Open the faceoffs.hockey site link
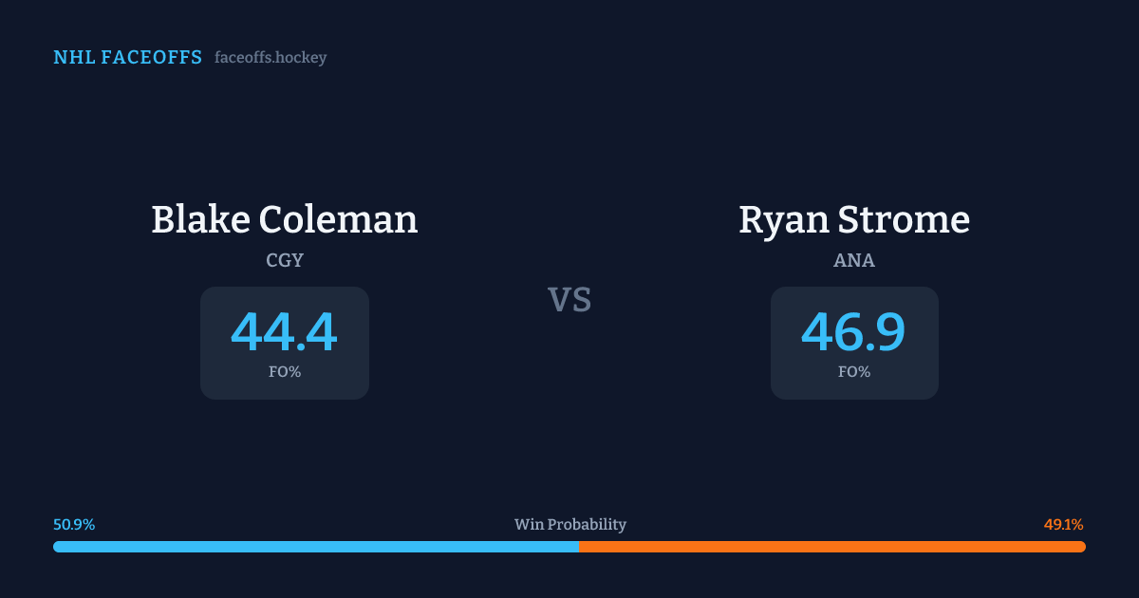The height and width of the screenshot is (598, 1139). click(271, 58)
